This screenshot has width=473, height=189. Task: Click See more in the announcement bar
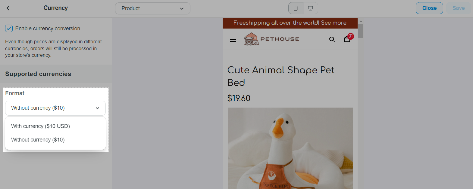tap(334, 23)
